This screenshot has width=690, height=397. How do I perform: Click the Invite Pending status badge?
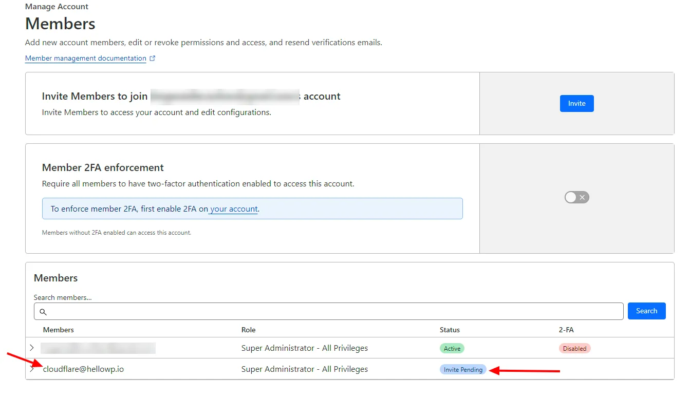tap(463, 369)
